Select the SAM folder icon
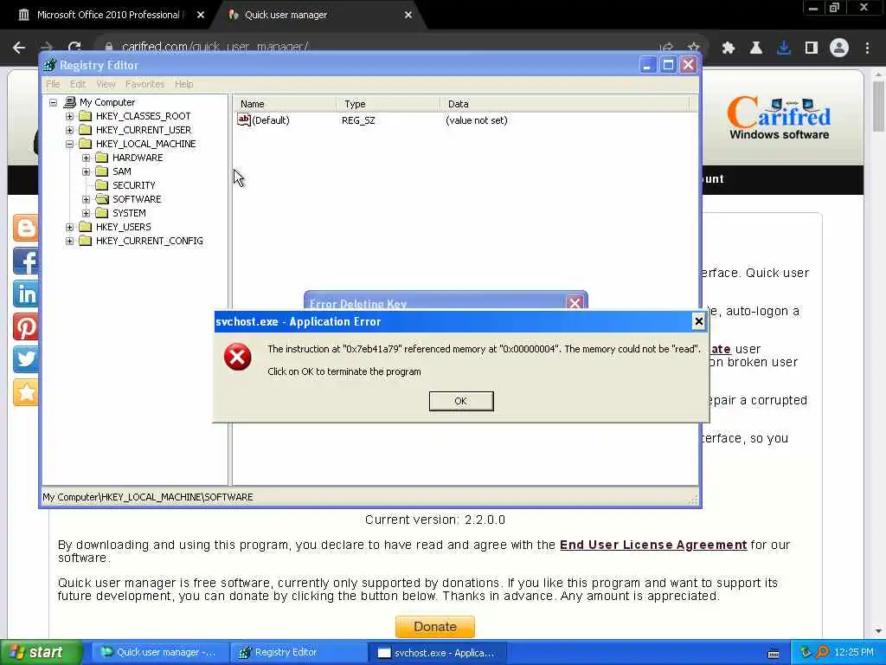Viewport: 886px width, 665px height. (102, 171)
